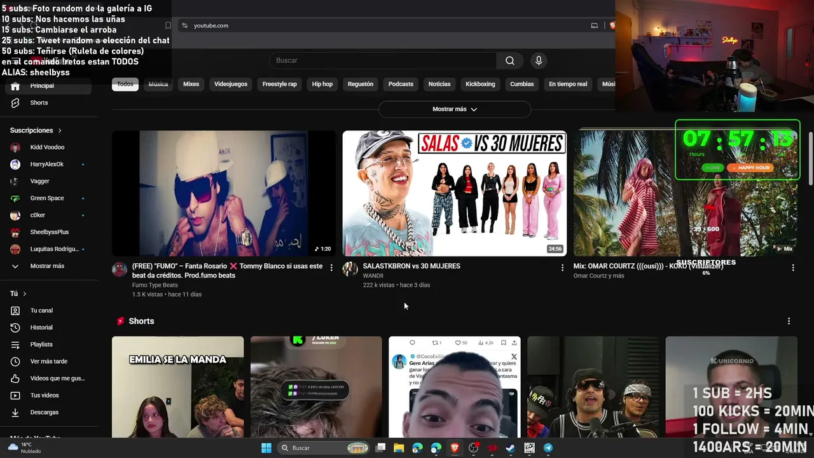The image size is (814, 458).
Task: Expand Mostrar más under subscriptions
Action: pyautogui.click(x=48, y=266)
